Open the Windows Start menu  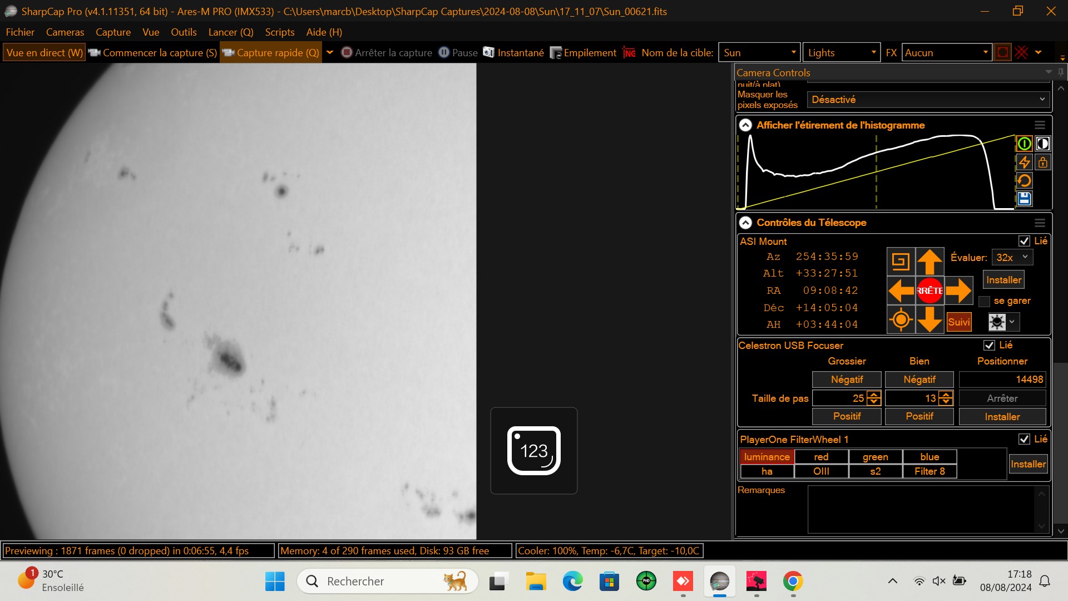(x=275, y=582)
